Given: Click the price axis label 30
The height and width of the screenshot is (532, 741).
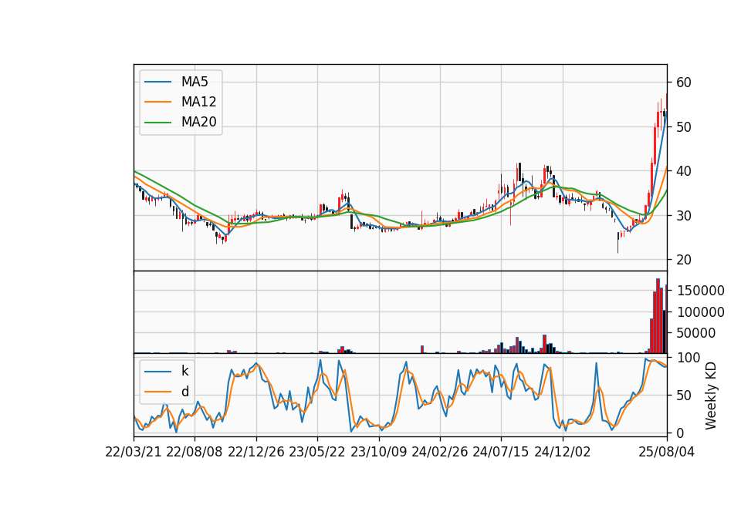Looking at the screenshot, I should [x=683, y=216].
